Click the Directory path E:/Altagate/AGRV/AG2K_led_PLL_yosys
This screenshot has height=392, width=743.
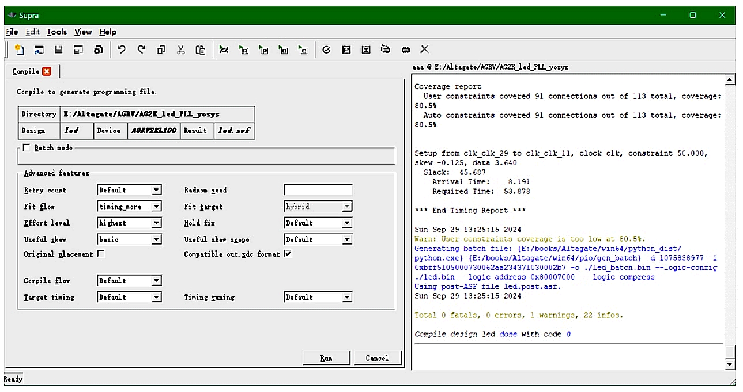pyautogui.click(x=141, y=114)
